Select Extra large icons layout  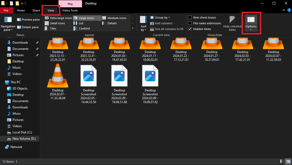(x=59, y=18)
